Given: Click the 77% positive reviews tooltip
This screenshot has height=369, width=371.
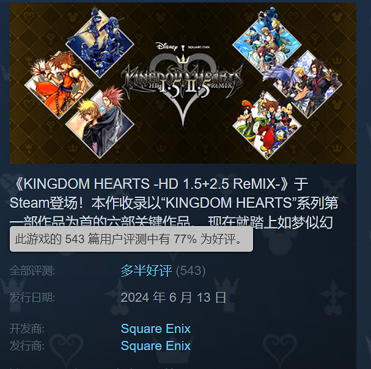Looking at the screenshot, I should click(x=131, y=239).
